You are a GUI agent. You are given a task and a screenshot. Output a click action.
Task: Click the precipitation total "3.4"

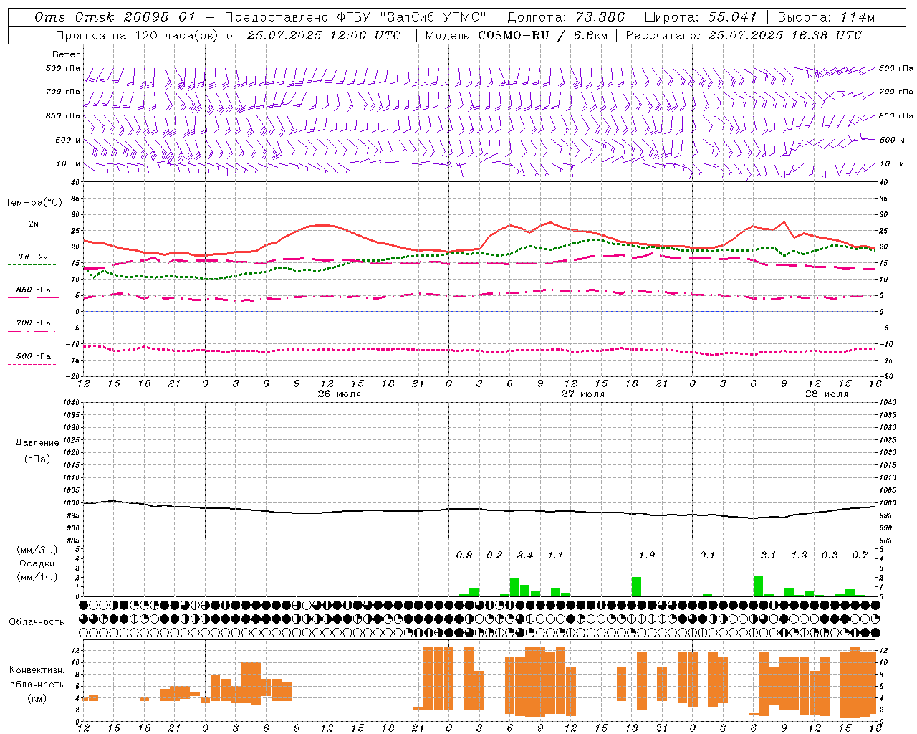coord(525,555)
